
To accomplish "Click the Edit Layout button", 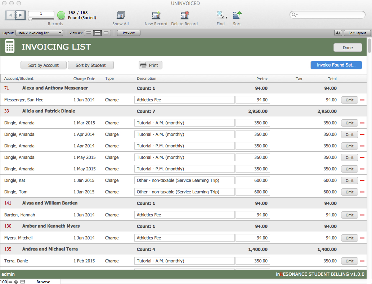I will [357, 33].
